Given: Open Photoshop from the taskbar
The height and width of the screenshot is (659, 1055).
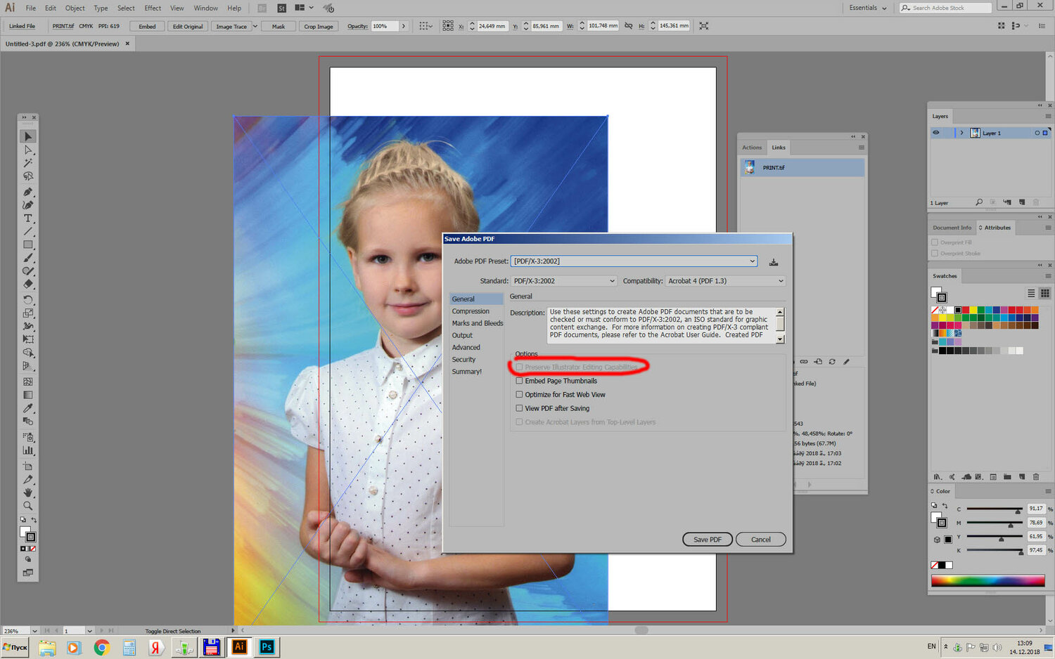Looking at the screenshot, I should 267,647.
